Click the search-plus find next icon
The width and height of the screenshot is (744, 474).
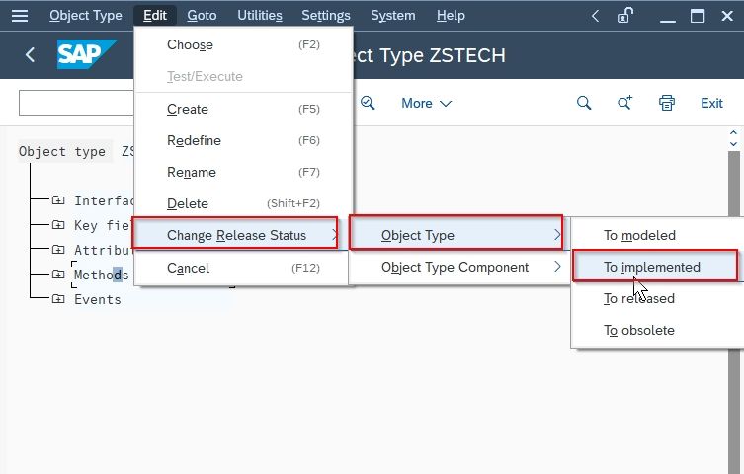624,103
